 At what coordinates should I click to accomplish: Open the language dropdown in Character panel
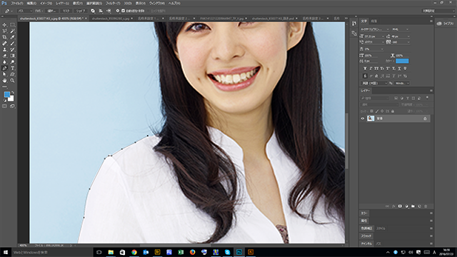coord(374,84)
